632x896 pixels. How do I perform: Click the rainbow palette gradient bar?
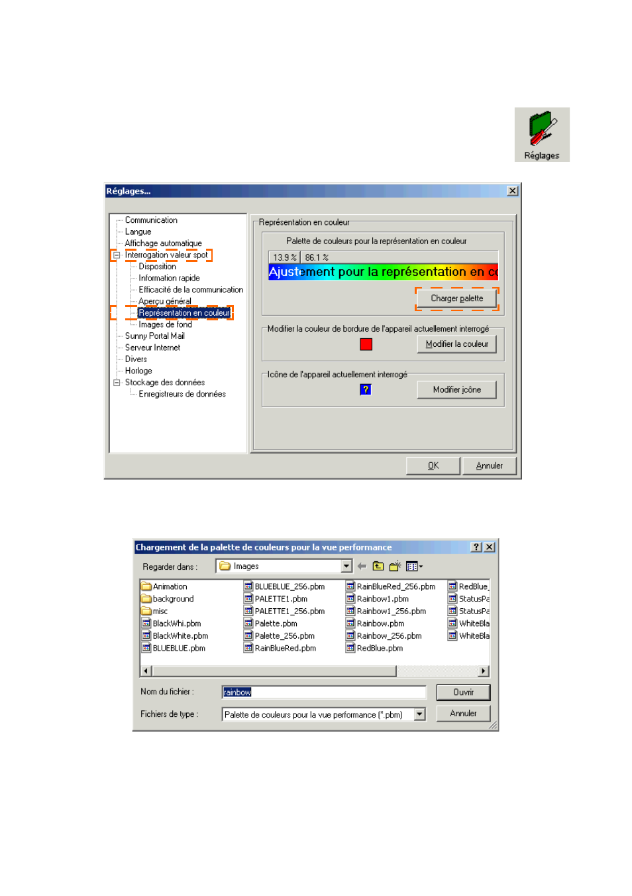click(x=383, y=272)
